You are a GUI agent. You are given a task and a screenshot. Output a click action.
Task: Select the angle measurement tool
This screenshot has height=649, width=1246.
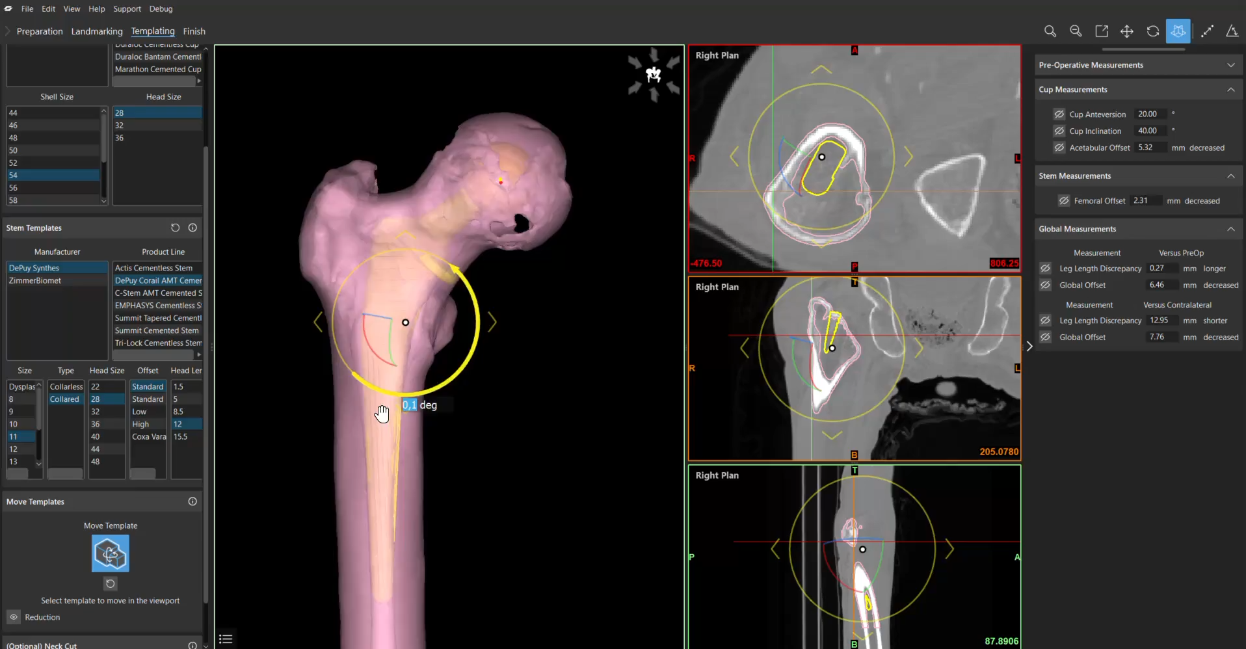1232,31
